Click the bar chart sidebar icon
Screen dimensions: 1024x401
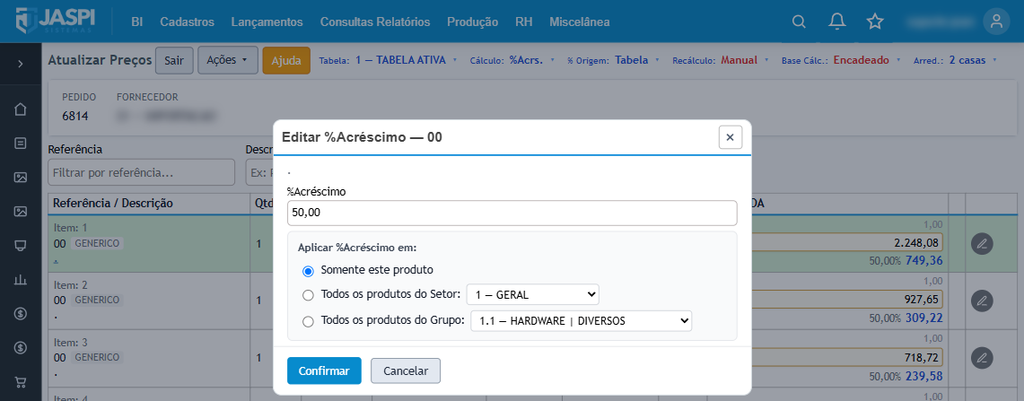(x=21, y=280)
